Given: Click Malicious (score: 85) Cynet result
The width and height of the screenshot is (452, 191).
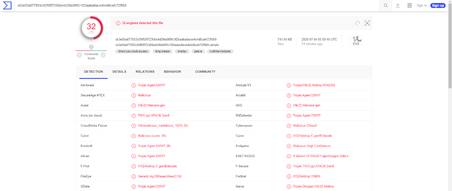Looking at the screenshot, I should pos(152,136).
